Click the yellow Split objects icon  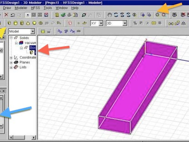154,23
